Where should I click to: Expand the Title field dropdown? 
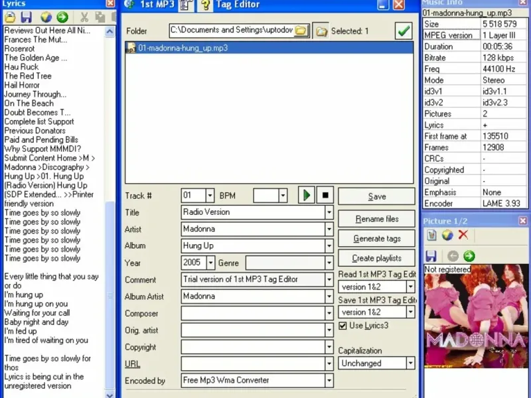click(329, 212)
